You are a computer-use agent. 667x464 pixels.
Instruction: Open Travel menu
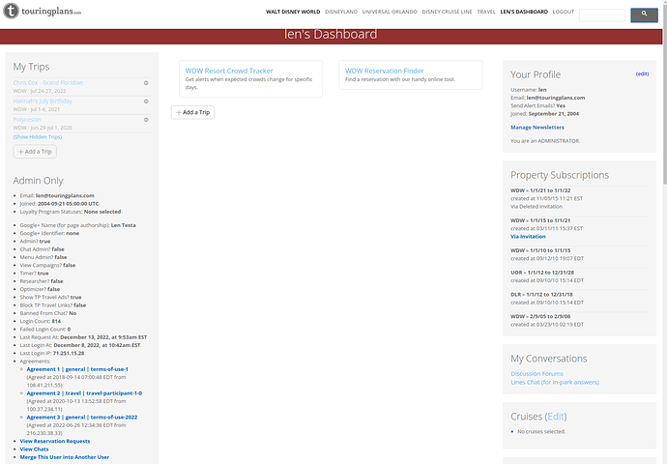(486, 12)
